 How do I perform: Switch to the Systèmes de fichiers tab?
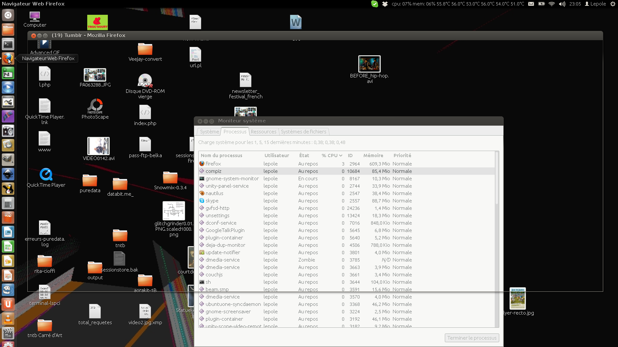point(303,132)
